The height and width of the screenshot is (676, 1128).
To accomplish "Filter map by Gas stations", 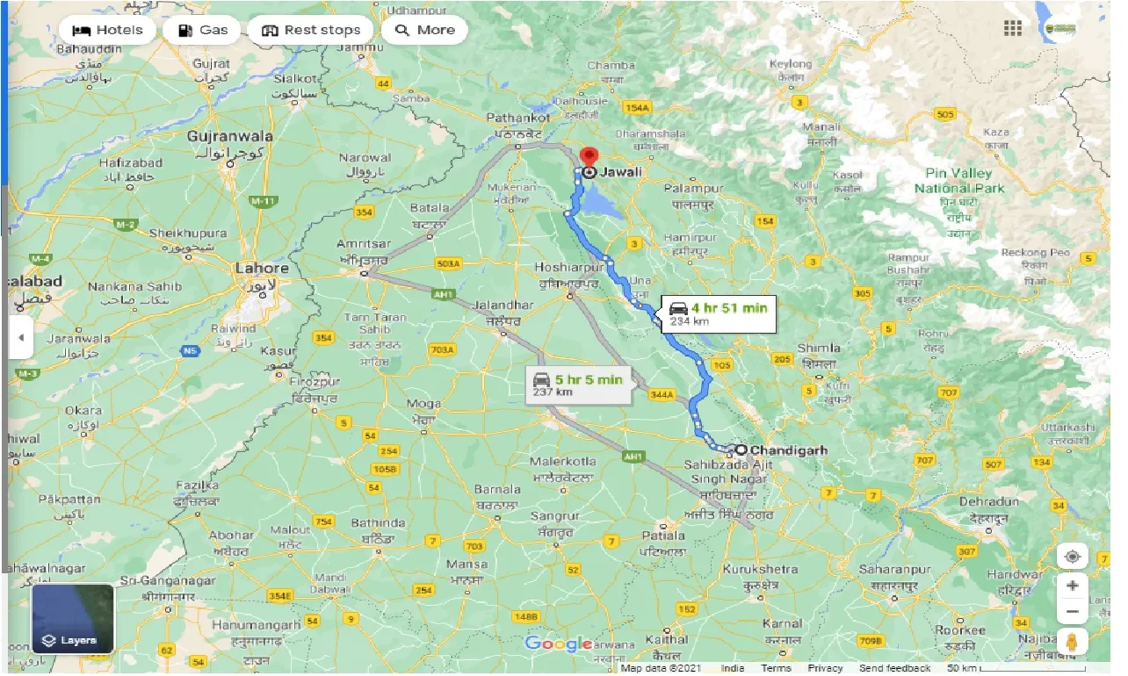I will [x=203, y=30].
